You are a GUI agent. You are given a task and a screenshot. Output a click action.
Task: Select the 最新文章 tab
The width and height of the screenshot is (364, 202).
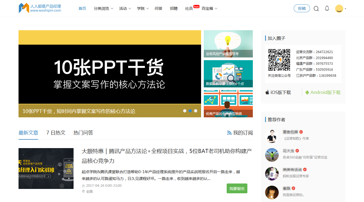coord(28,133)
